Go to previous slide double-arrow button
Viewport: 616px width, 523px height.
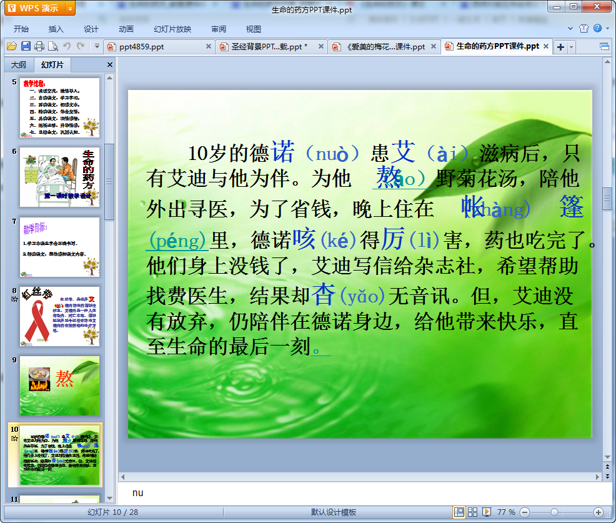(608, 467)
